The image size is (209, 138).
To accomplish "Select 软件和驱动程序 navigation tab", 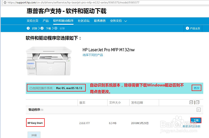I will [63, 21].
